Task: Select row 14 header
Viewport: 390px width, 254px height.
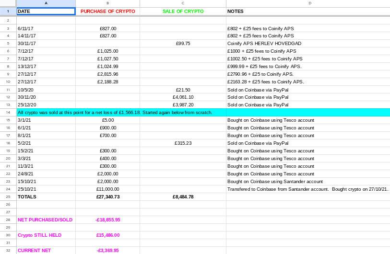Action: 8,112
